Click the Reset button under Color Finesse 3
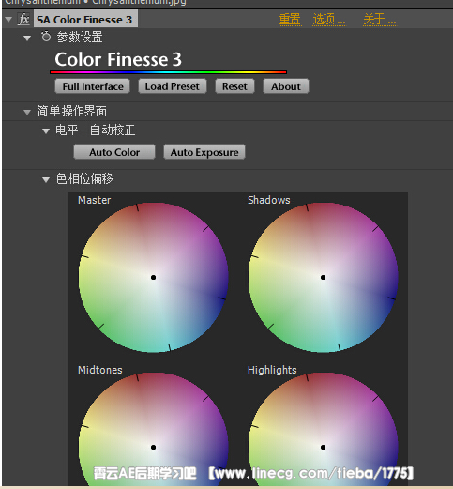 click(x=234, y=86)
